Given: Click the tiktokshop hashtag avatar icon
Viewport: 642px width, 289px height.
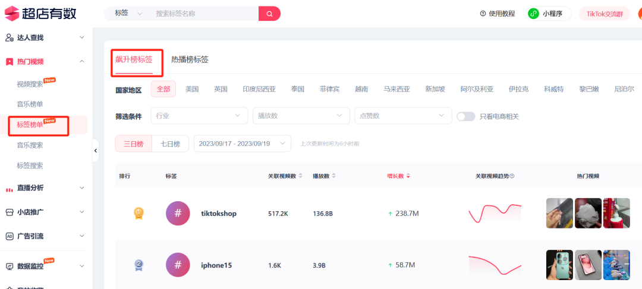Looking at the screenshot, I should (178, 213).
